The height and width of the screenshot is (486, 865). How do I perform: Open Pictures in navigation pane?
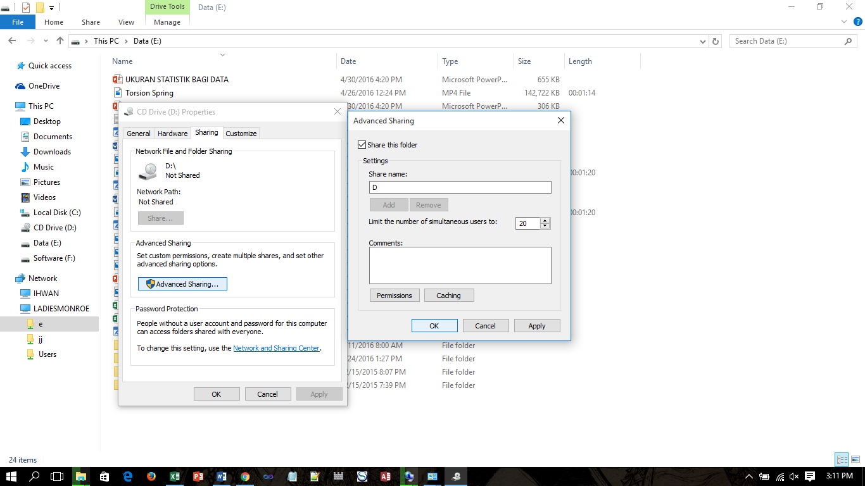click(47, 182)
